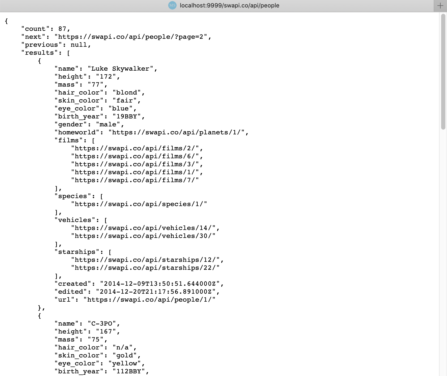Screen dimensions: 447x376
Task: Click the films/7/ URL
Action: pos(135,180)
